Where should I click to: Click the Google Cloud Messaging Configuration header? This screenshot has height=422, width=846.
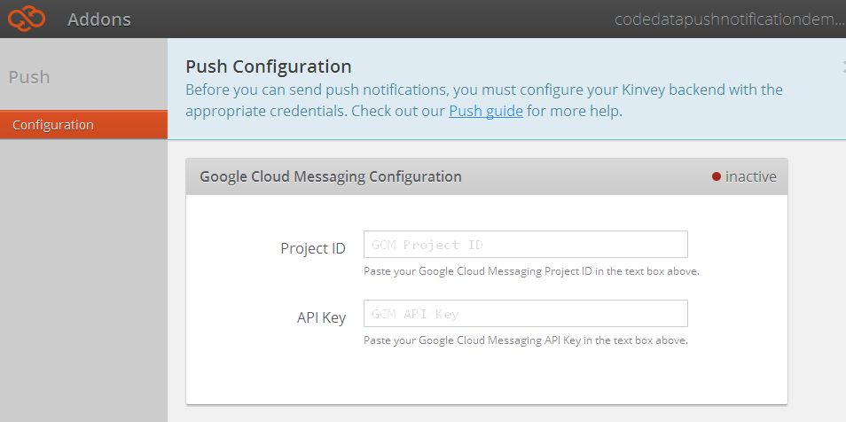tap(330, 176)
